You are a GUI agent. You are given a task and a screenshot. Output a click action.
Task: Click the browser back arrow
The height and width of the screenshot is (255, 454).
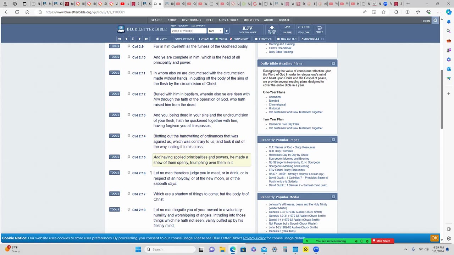point(6,12)
